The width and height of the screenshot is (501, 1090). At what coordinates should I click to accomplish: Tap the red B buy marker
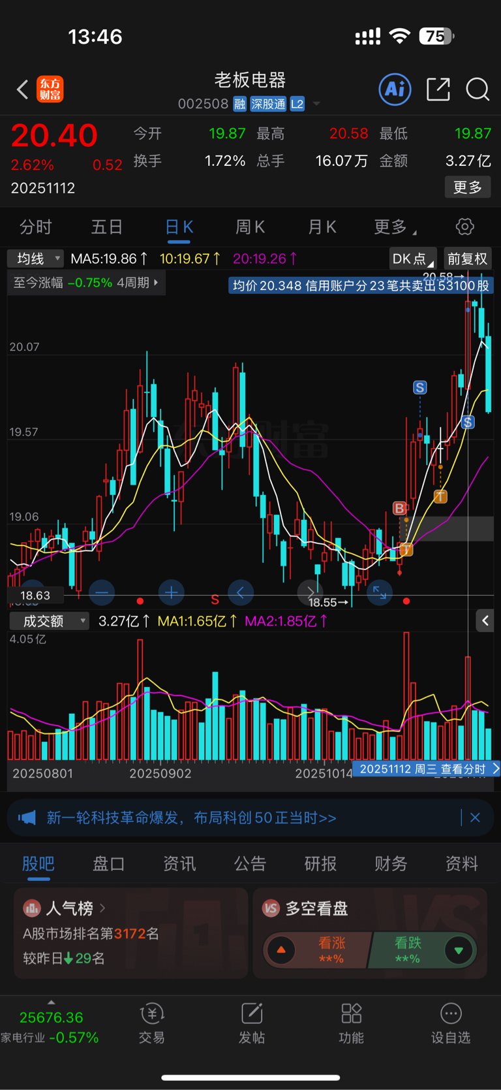coord(399,507)
